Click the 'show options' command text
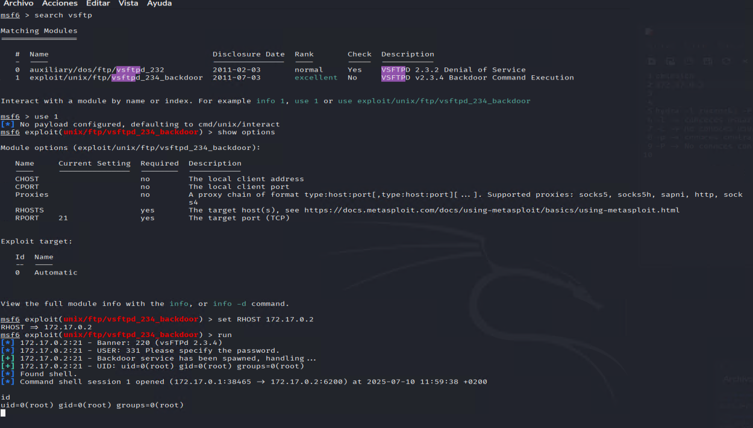The width and height of the screenshot is (753, 428). pos(246,132)
